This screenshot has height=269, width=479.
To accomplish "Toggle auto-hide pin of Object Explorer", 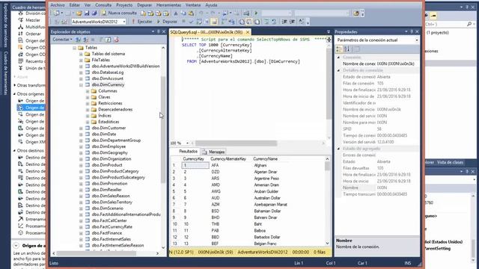I will [158, 31].
